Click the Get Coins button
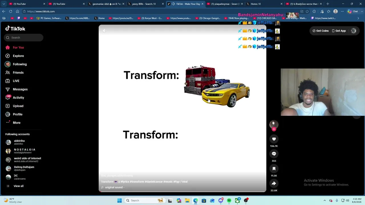 [x=321, y=31]
